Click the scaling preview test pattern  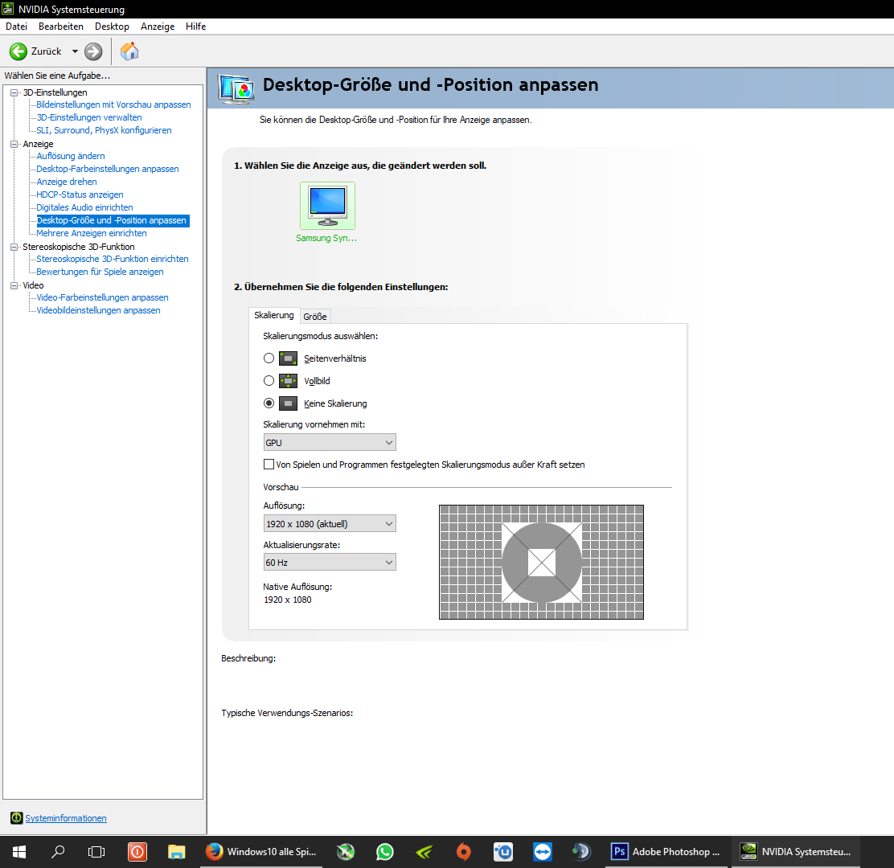[542, 562]
